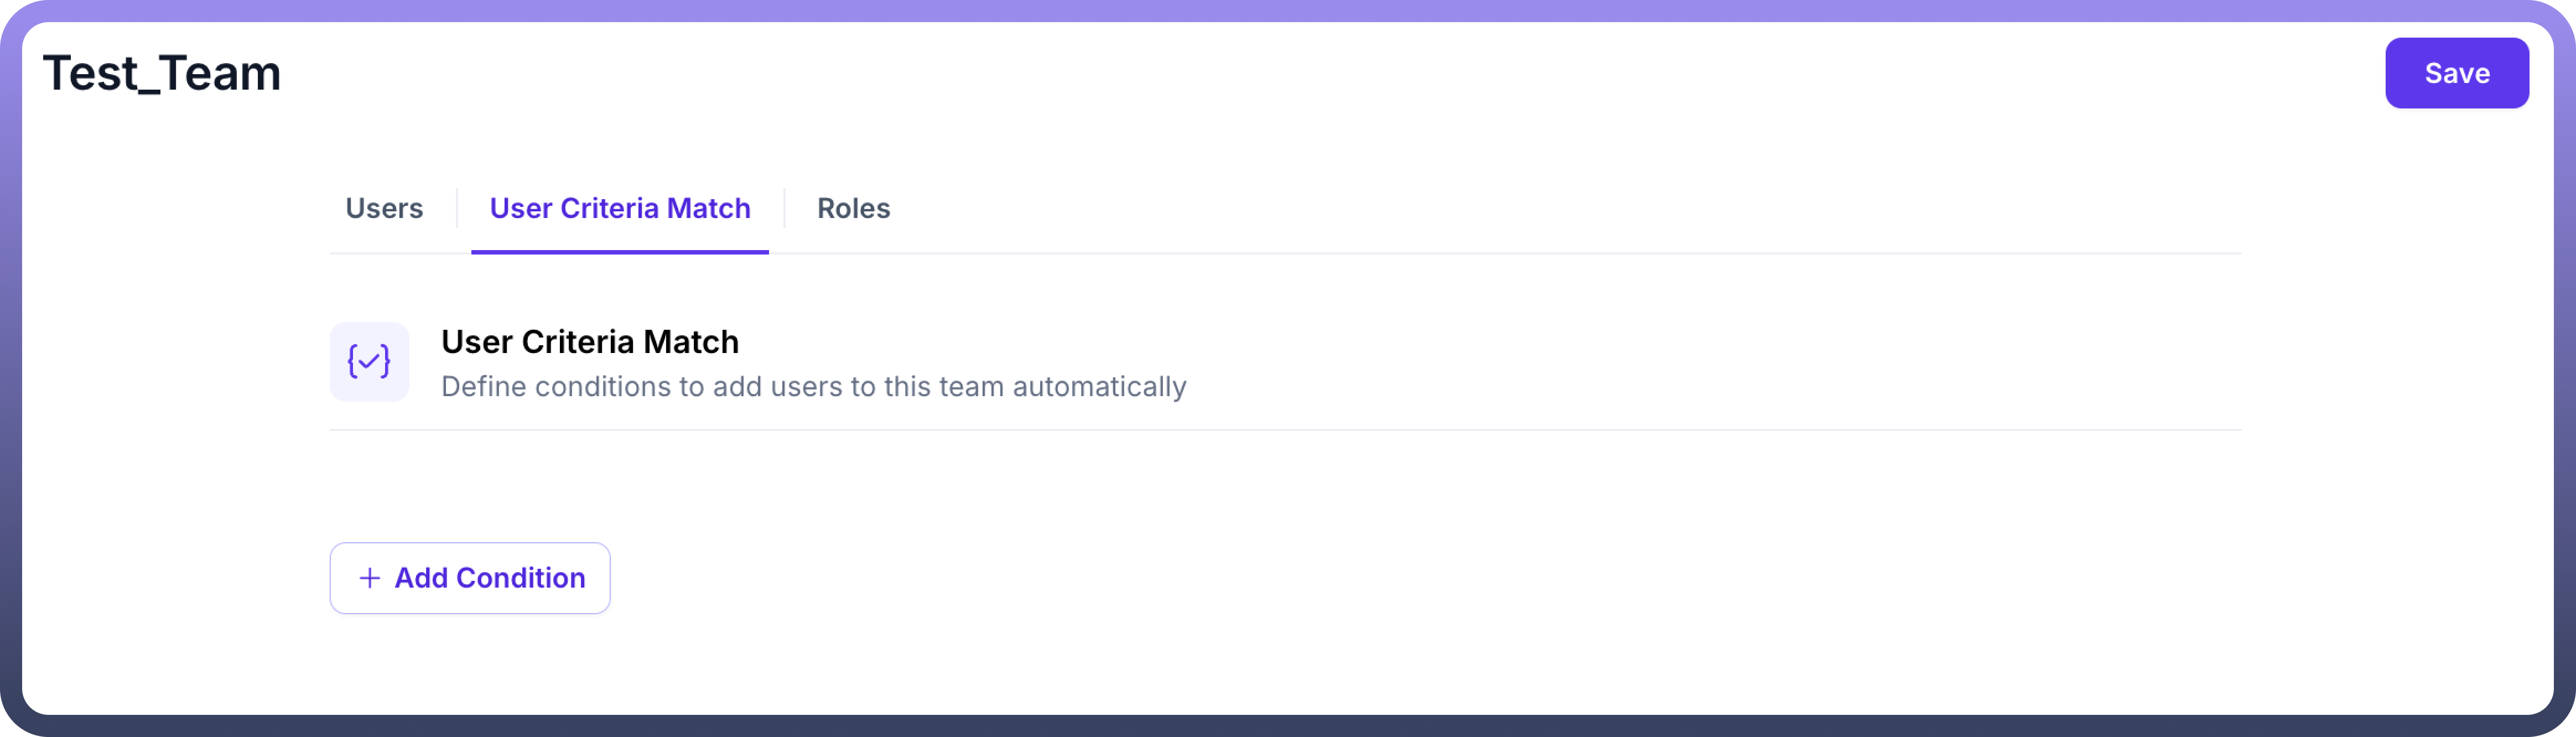This screenshot has height=737, width=2576.
Task: Click the braces checkmark criteria icon
Action: click(369, 361)
